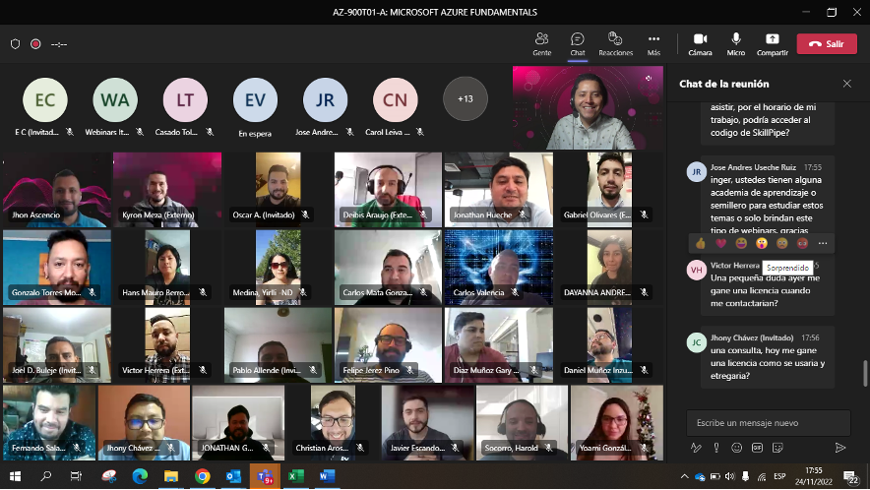Screen dimensions: 870x490
Task: Open Excel from taskbar
Action: click(x=295, y=476)
